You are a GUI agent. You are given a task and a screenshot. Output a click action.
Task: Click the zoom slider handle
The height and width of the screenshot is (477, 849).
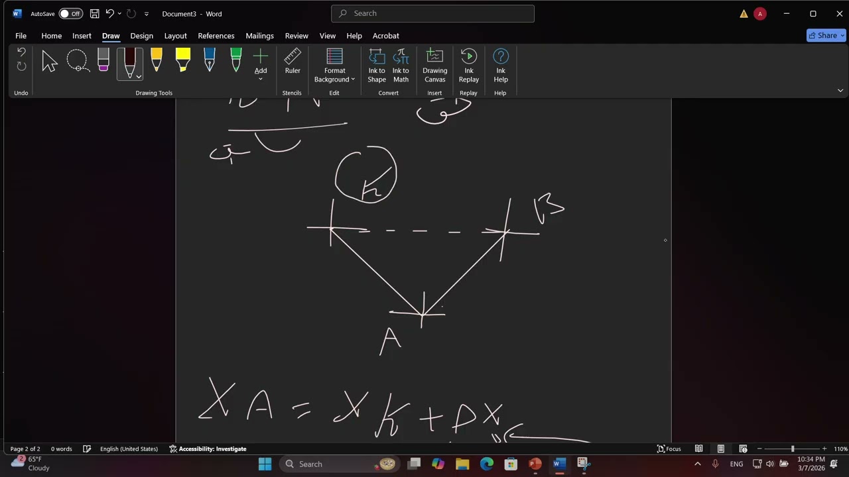[793, 449]
